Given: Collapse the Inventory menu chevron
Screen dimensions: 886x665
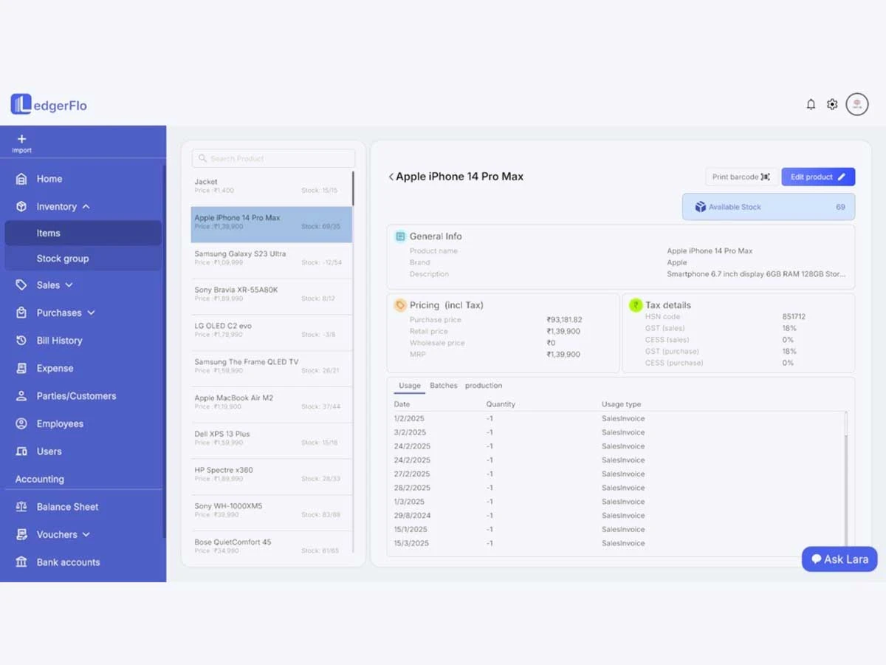Looking at the screenshot, I should (x=86, y=207).
